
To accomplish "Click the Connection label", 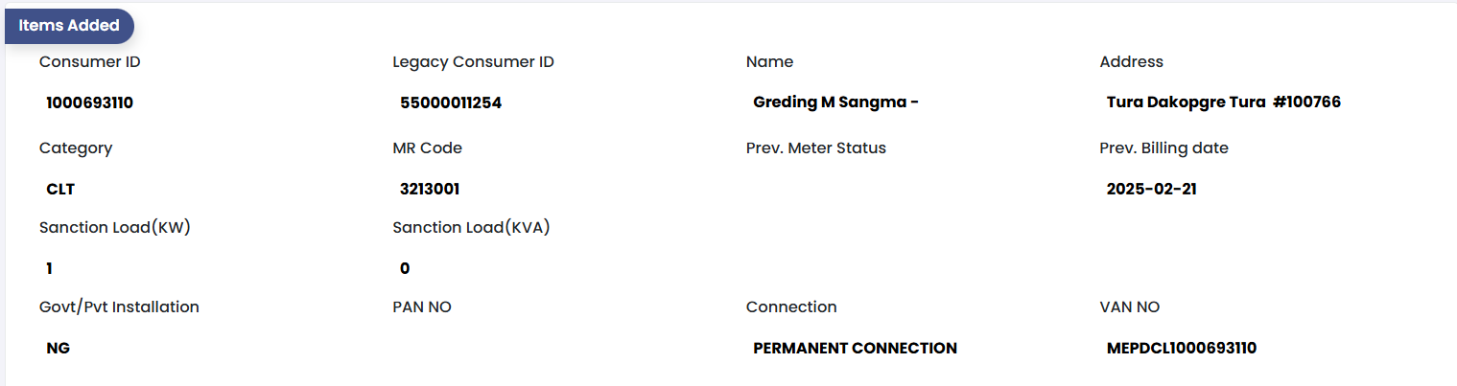I will [x=791, y=307].
